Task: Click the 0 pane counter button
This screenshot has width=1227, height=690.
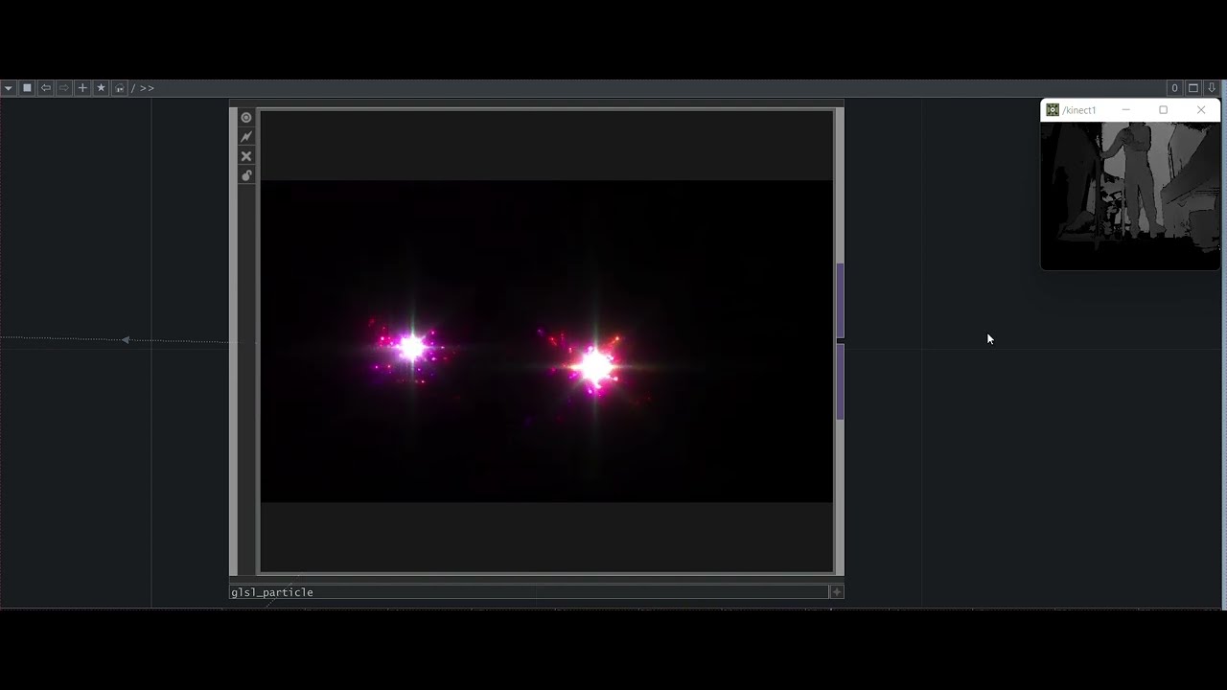Action: [x=1174, y=88]
